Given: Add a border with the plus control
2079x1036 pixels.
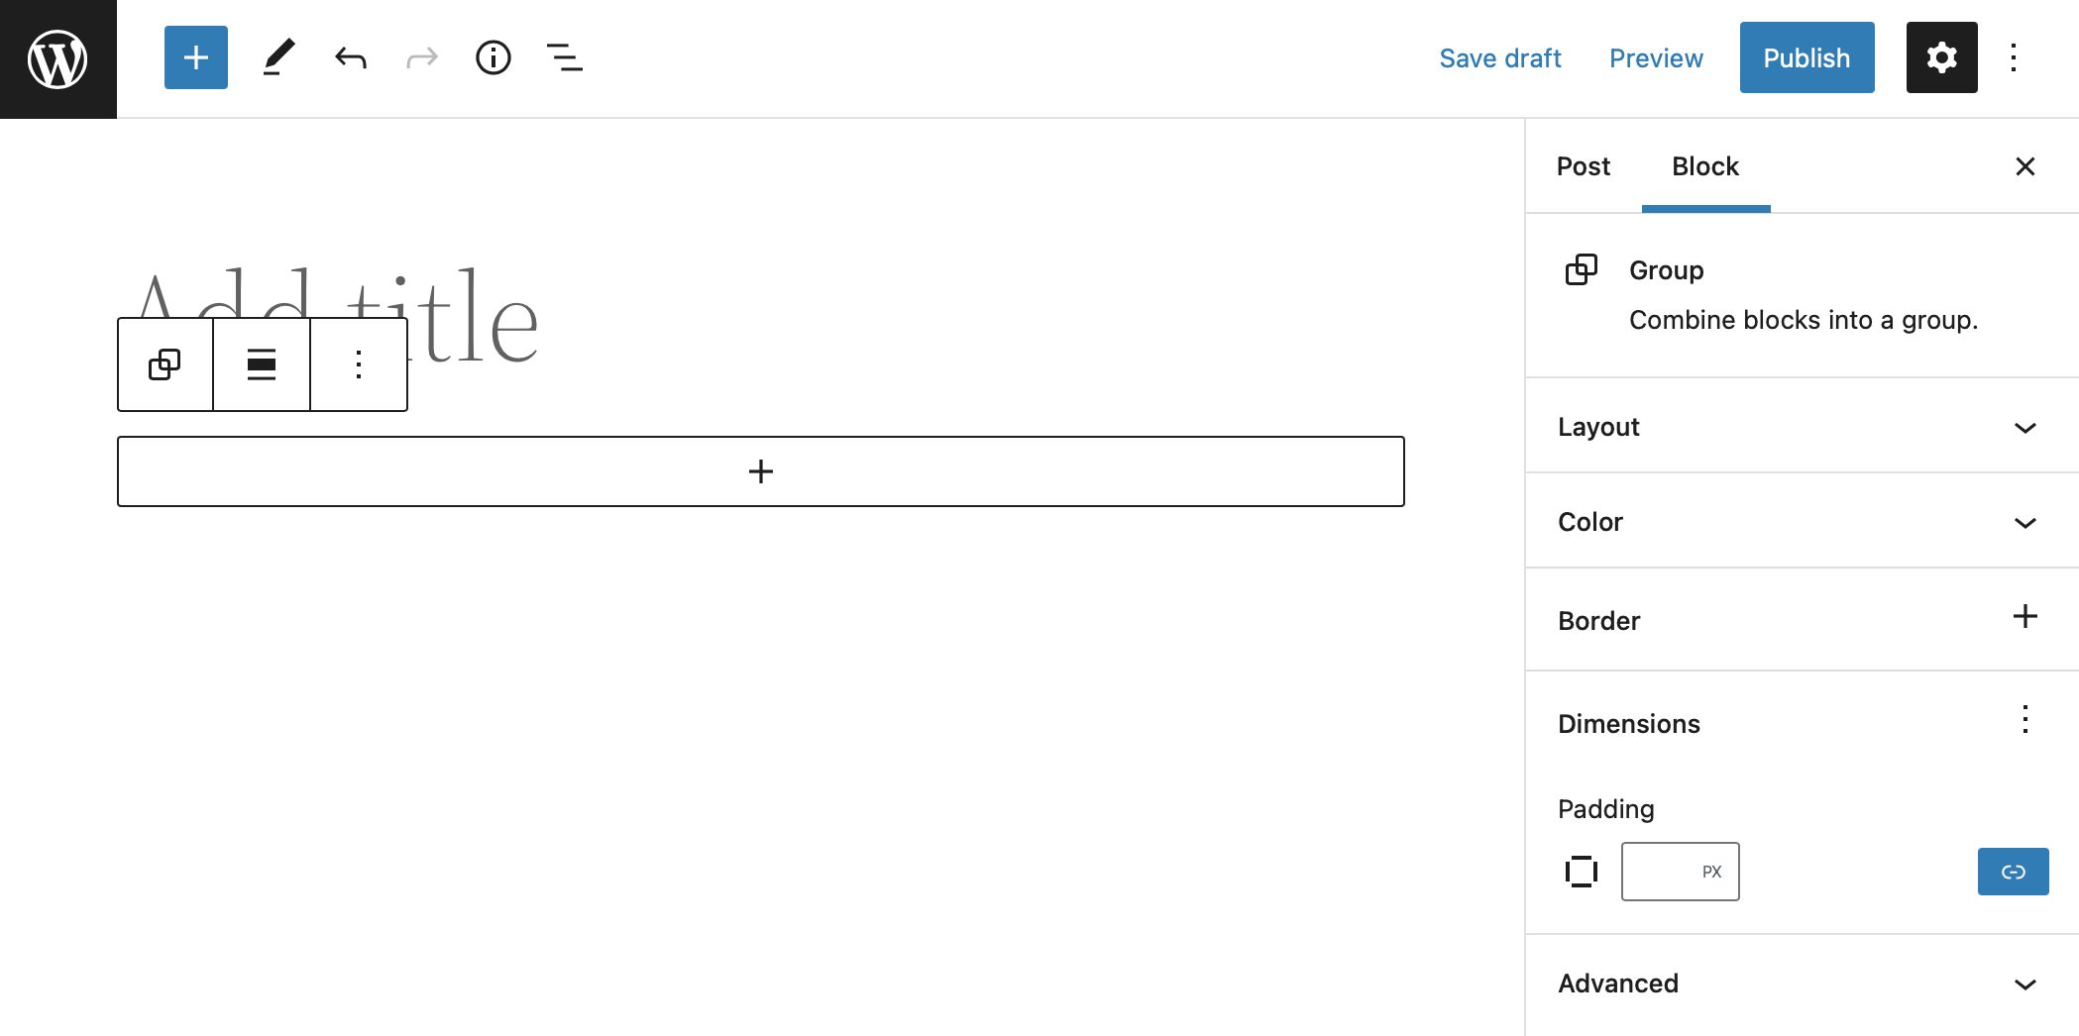Looking at the screenshot, I should click(2024, 616).
